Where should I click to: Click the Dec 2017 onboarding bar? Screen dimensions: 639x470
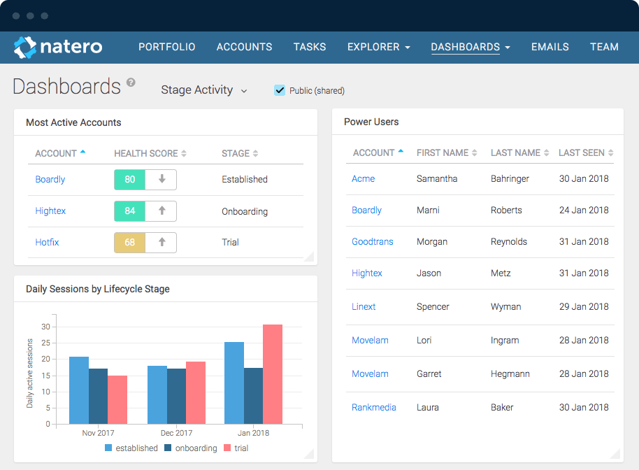(176, 397)
